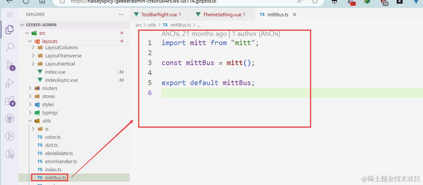Open the Explorer view in activity bar
Image resolution: width=423 pixels, height=185 pixels.
(x=9, y=30)
